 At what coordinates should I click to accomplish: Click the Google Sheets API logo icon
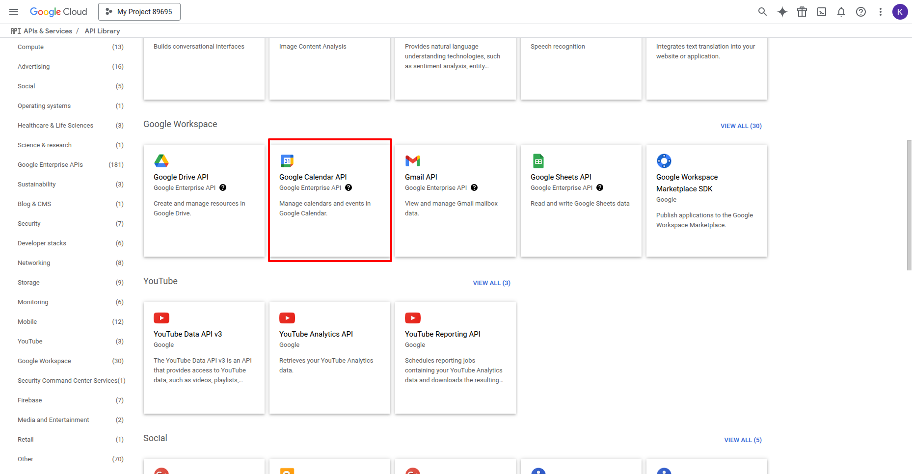[538, 161]
